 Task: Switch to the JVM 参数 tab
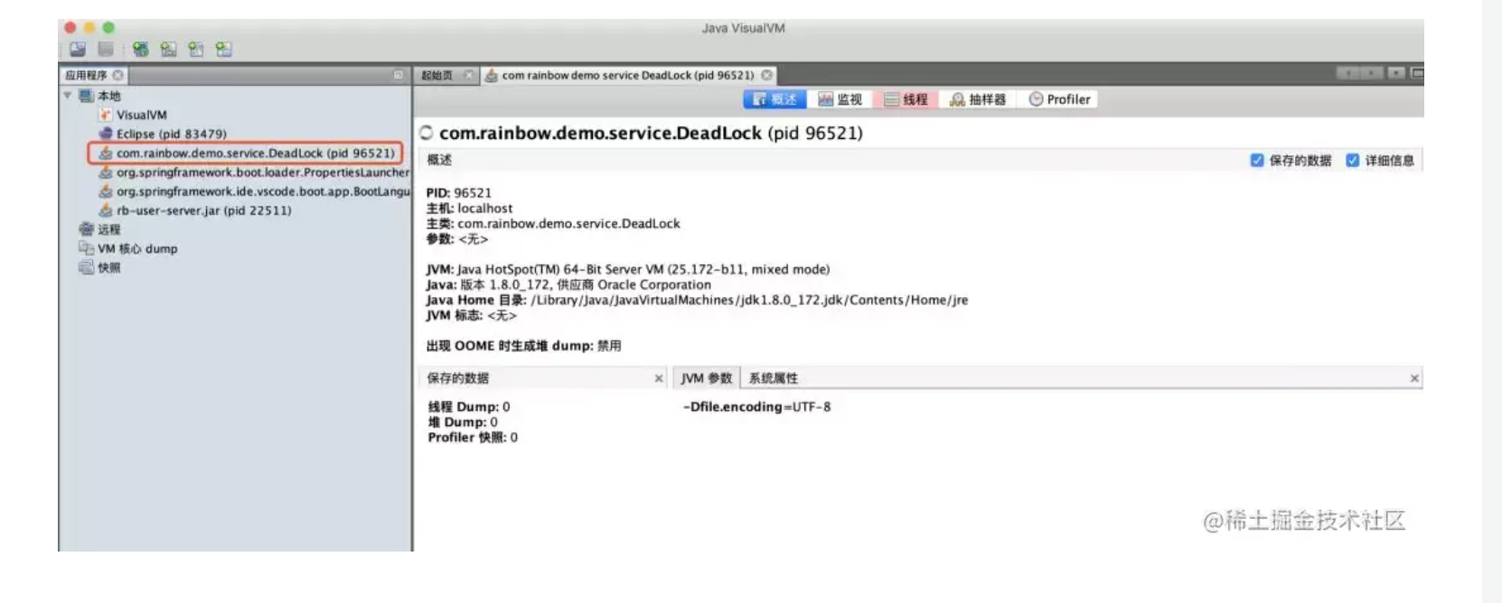point(707,378)
